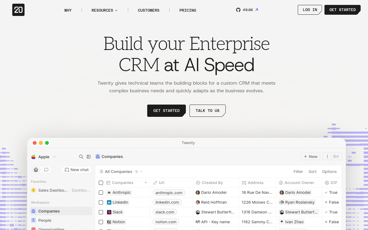Switch to the chat bubble icon tab
This screenshot has width=368, height=230.
[x=46, y=170]
